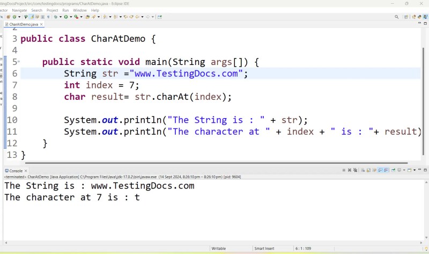Click the Forward navigation arrow icon
429x254 pixels.
(x=148, y=17)
